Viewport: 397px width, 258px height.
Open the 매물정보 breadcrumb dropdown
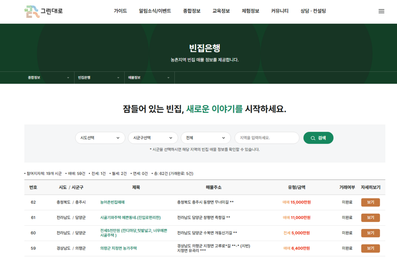tap(149, 78)
